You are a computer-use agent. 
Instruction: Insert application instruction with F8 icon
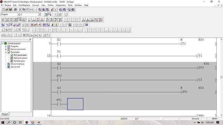point(24,19)
